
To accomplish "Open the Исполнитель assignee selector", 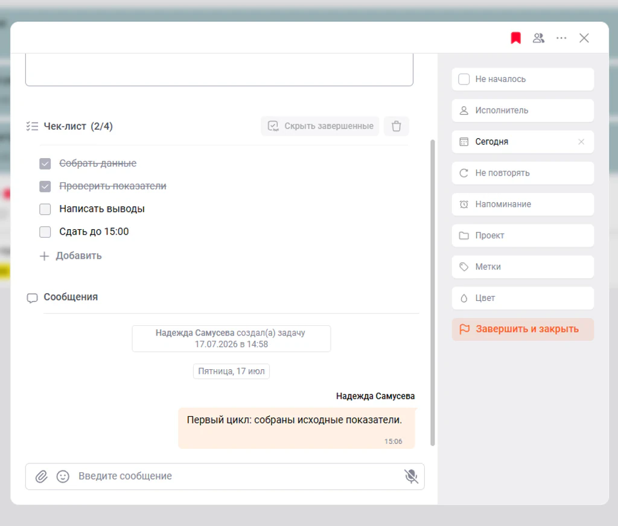I will [x=523, y=110].
